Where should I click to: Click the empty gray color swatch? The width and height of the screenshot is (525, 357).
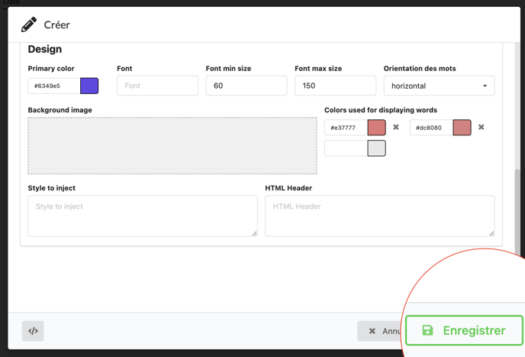point(377,148)
